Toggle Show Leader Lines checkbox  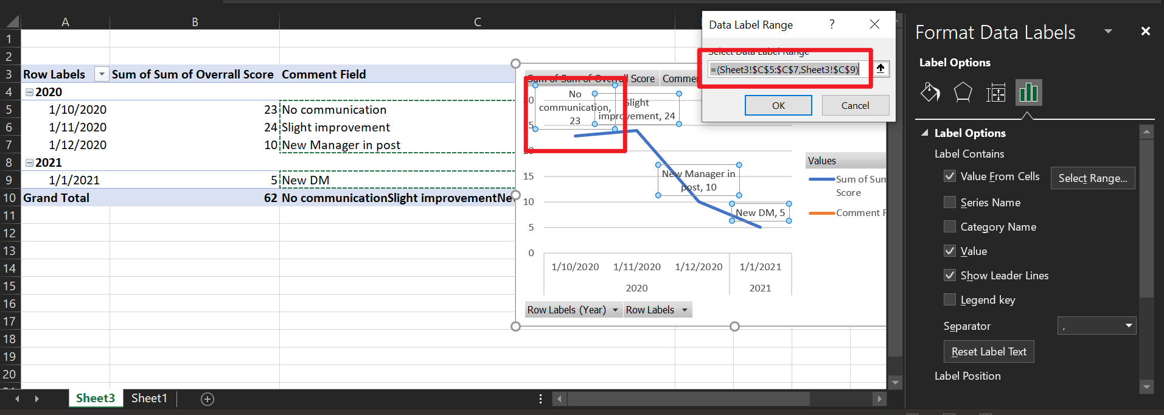pyautogui.click(x=949, y=275)
